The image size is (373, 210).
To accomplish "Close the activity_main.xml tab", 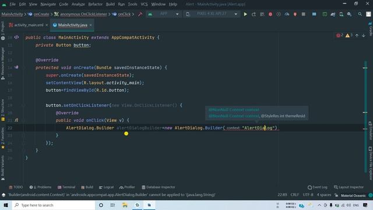I will point(47,25).
